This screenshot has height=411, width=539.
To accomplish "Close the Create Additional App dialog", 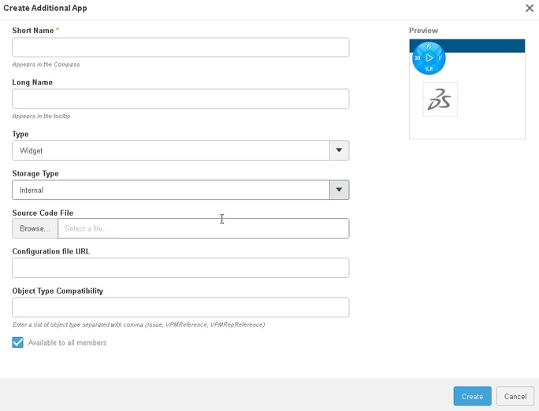I will point(530,8).
